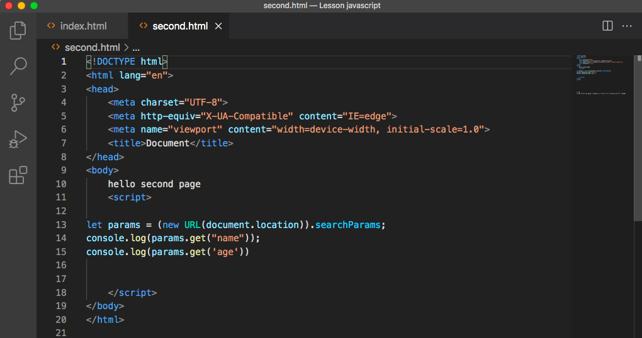Click the word Document in title tag

168,143
